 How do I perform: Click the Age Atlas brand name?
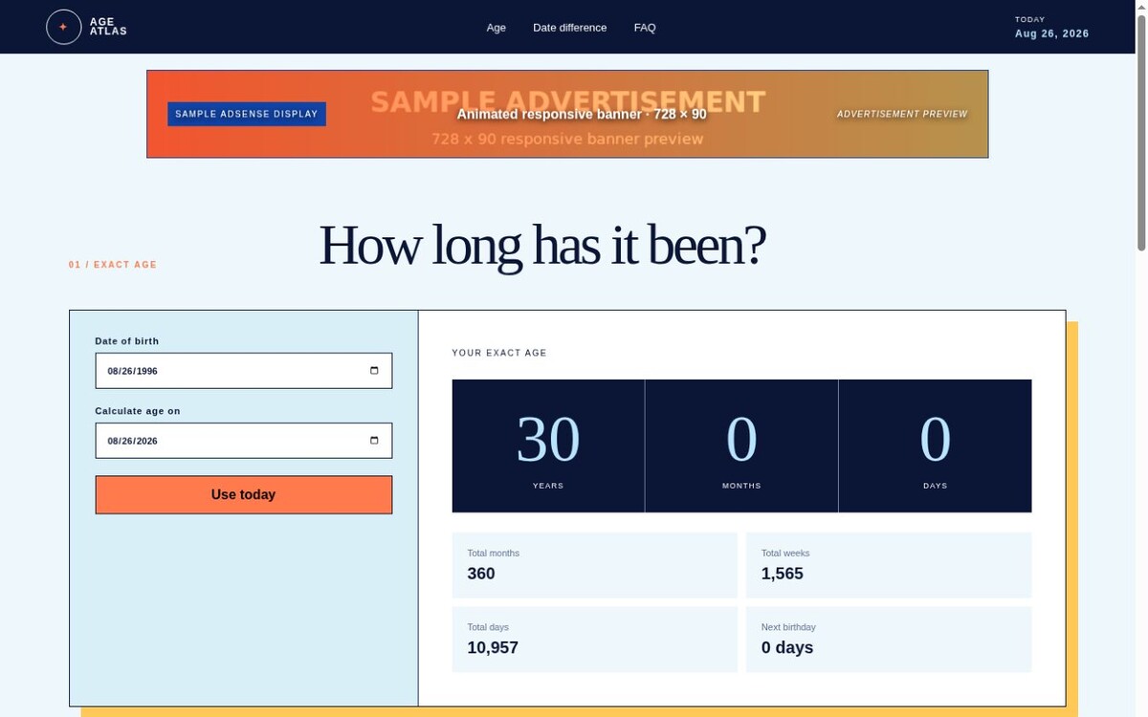[108, 27]
